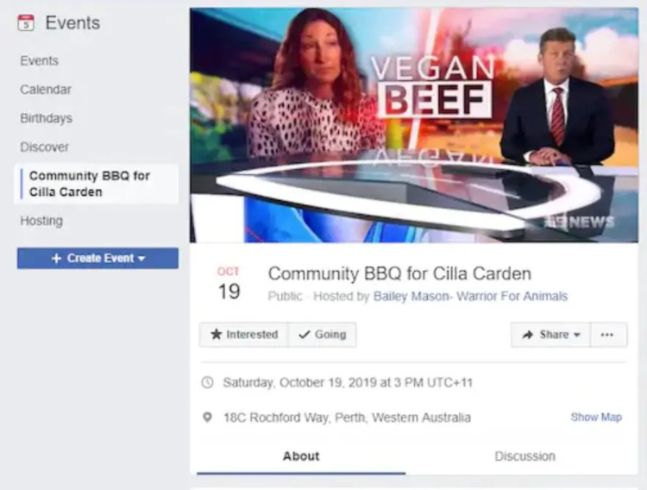This screenshot has width=647, height=490.
Task: Switch to the About tab
Action: [301, 456]
